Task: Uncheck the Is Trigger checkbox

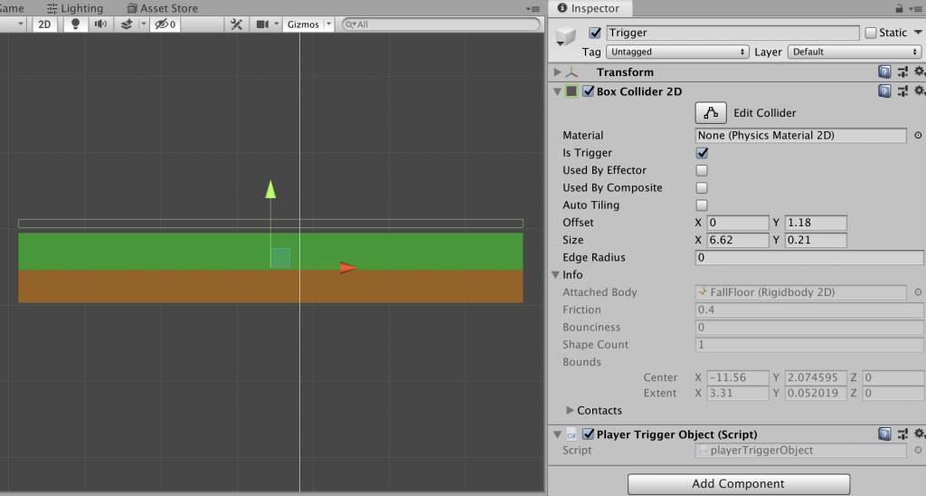Action: [702, 153]
